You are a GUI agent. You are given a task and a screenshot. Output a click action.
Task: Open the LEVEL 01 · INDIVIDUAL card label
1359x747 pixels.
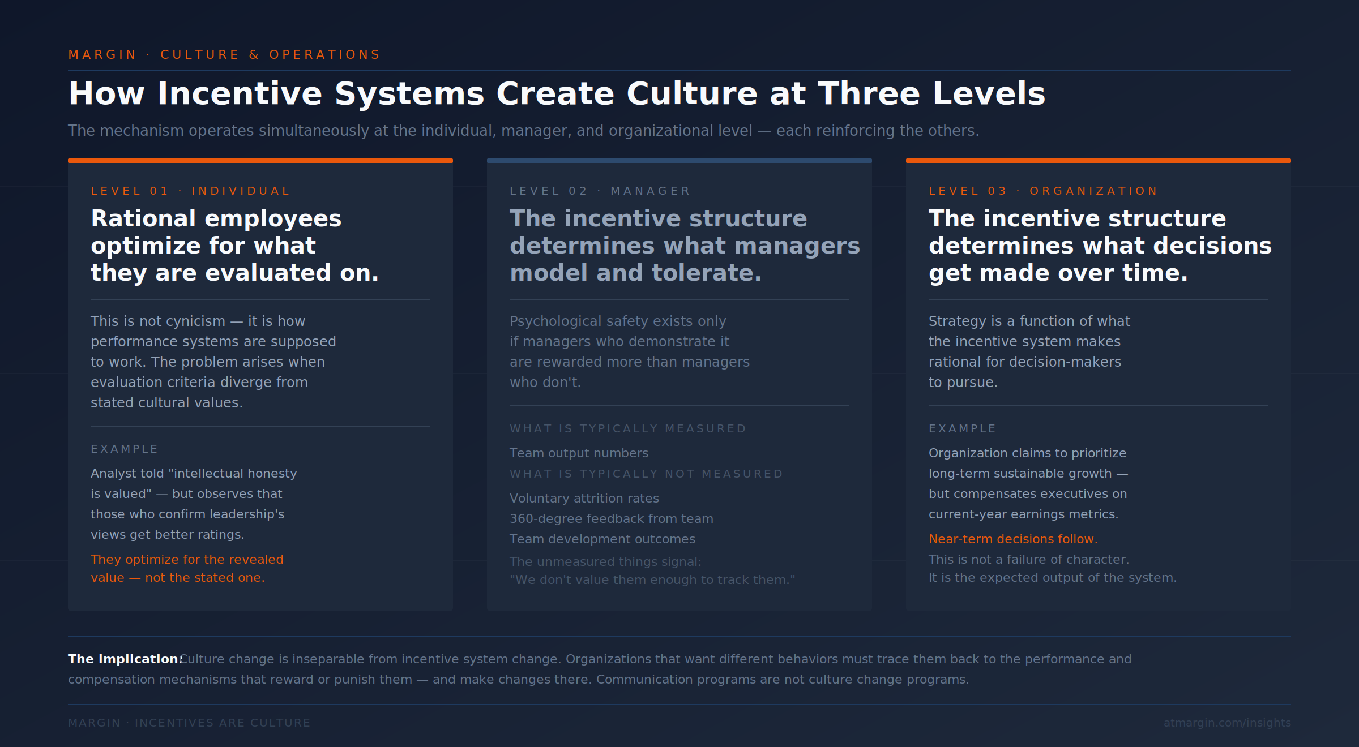pyautogui.click(x=190, y=191)
